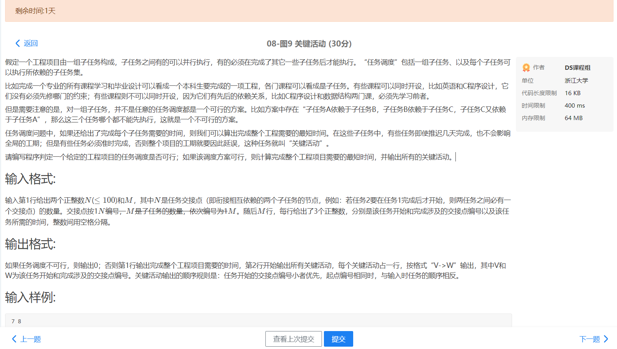Click the 代码长度限制 label
Viewport: 617px width, 349px height.
click(539, 93)
